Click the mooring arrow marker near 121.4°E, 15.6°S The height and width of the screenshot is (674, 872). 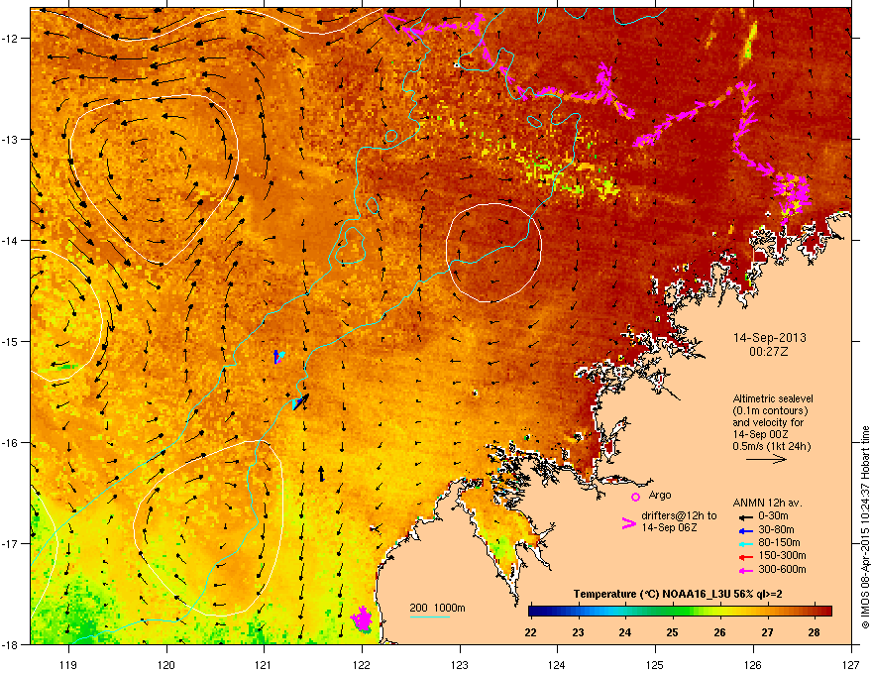coord(300,401)
